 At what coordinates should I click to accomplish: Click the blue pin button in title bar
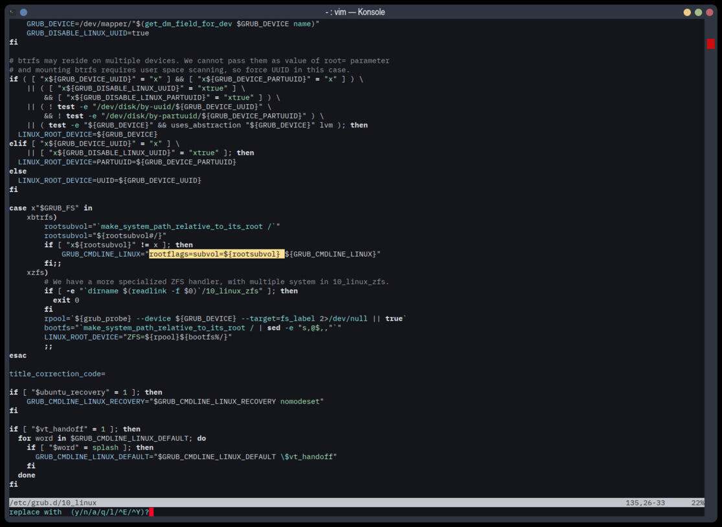tap(23, 12)
